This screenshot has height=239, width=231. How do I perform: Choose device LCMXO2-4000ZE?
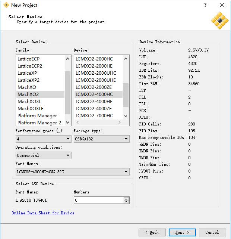point(98,109)
